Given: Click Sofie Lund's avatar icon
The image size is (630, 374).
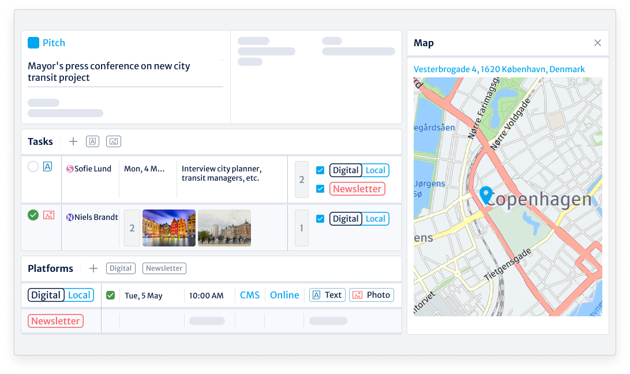Looking at the screenshot, I should [x=70, y=169].
